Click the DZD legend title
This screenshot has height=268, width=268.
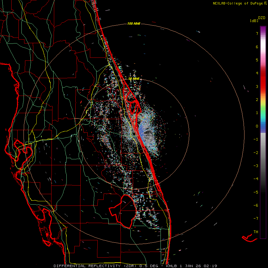pyautogui.click(x=262, y=18)
